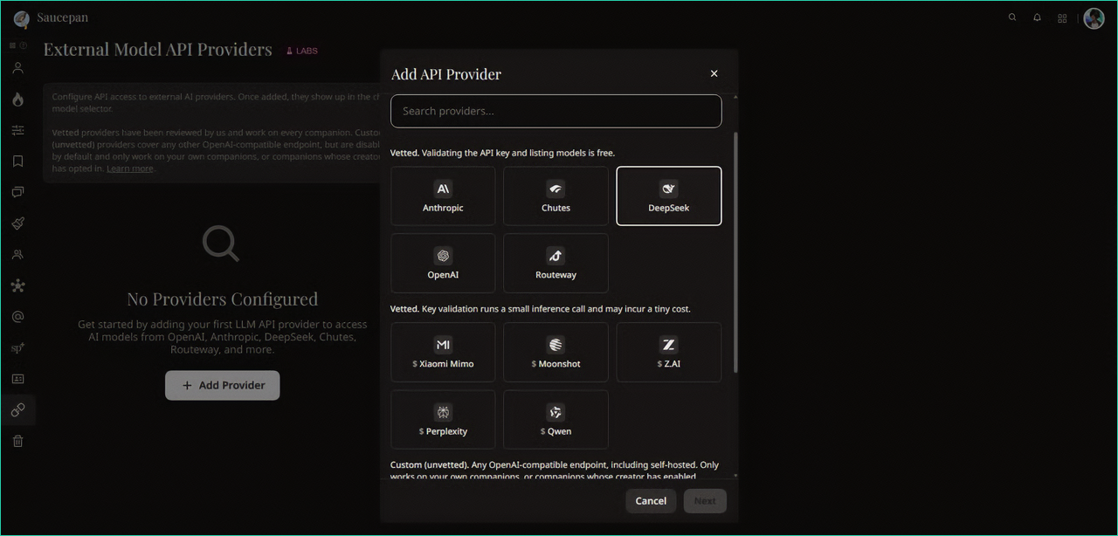Open the apps grid icon in the top bar
This screenshot has width=1118, height=536.
(1062, 18)
